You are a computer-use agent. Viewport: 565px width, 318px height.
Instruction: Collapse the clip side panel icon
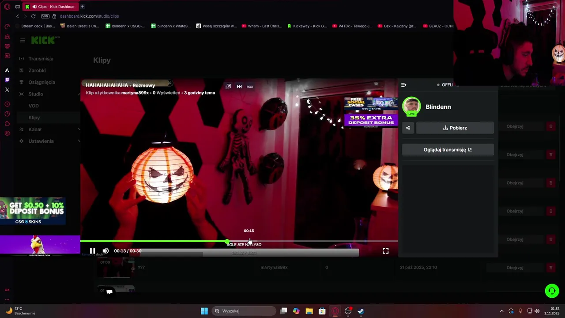pyautogui.click(x=403, y=85)
